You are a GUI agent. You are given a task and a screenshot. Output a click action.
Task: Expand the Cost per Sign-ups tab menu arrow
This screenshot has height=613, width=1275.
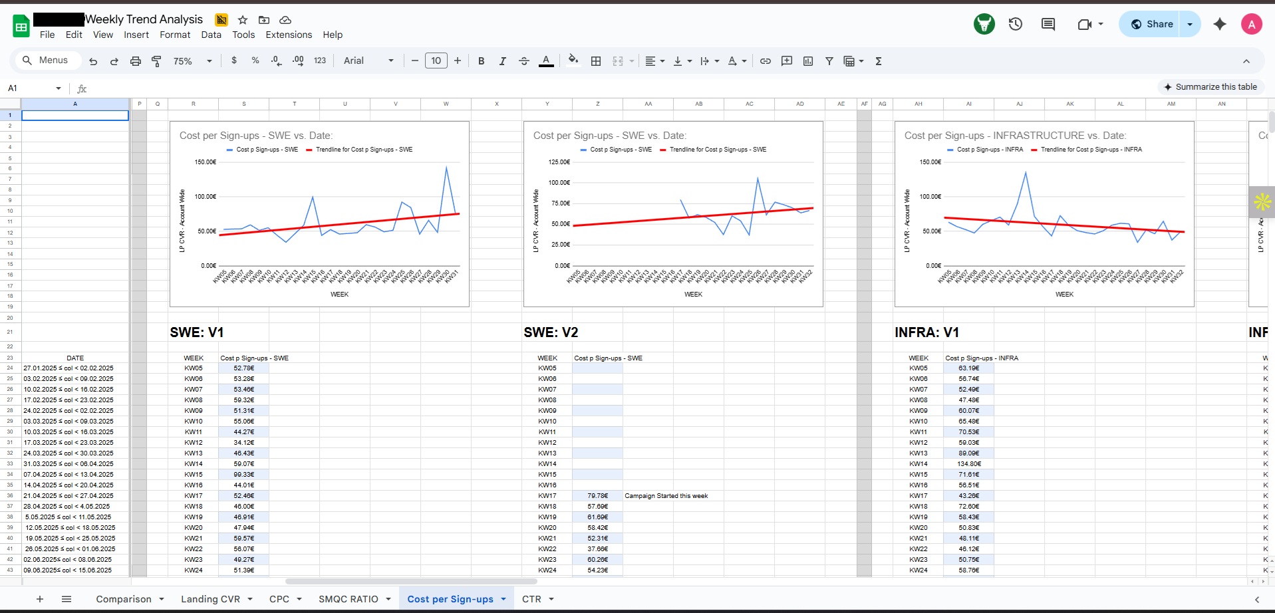pyautogui.click(x=503, y=599)
